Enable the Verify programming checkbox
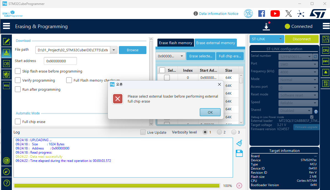Viewport: 330px width, 190px height. click(18, 80)
